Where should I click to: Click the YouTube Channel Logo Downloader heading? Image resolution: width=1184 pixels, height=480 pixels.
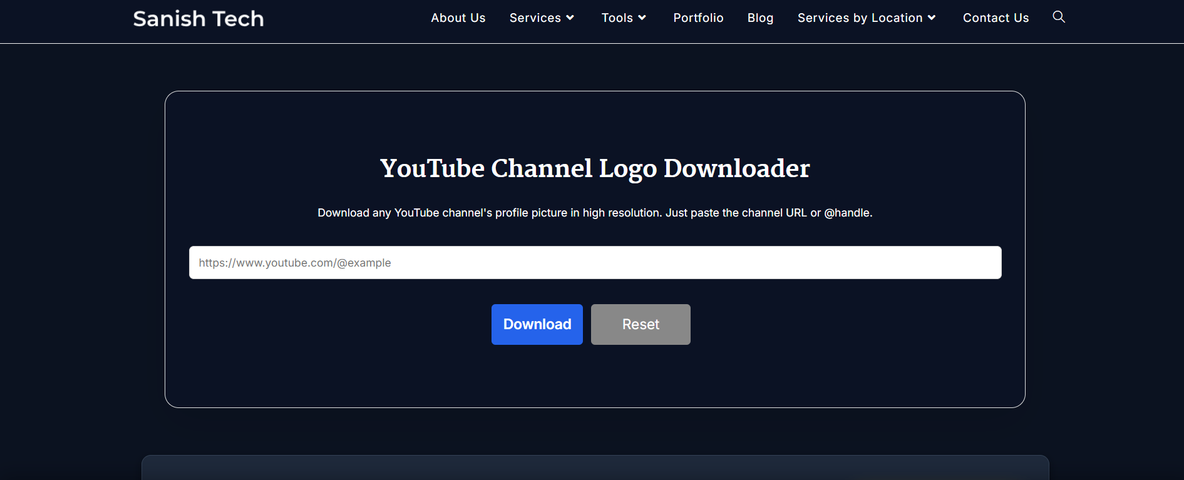[x=595, y=168]
